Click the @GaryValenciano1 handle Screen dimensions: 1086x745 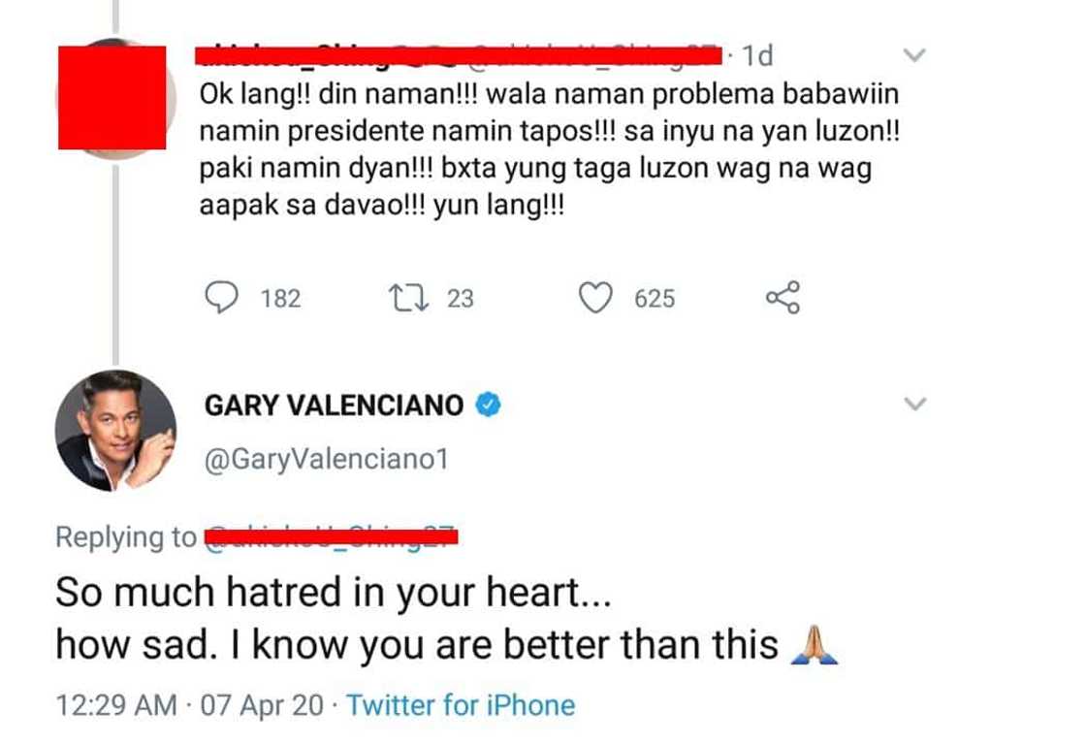coord(326,459)
